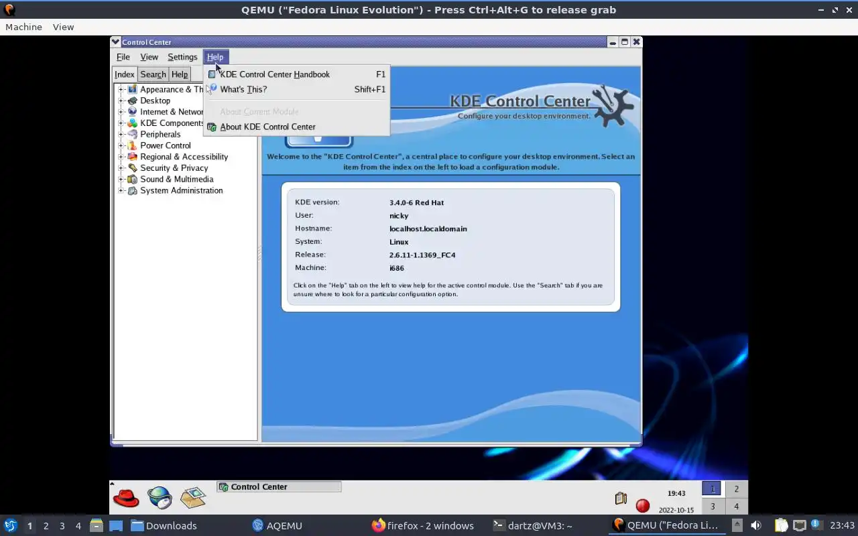Show hidden host tray icons arrow
This screenshot has height=536, width=858.
click(x=737, y=525)
